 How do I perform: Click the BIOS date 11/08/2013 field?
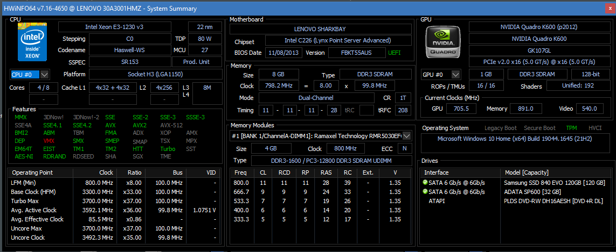[x=284, y=53]
